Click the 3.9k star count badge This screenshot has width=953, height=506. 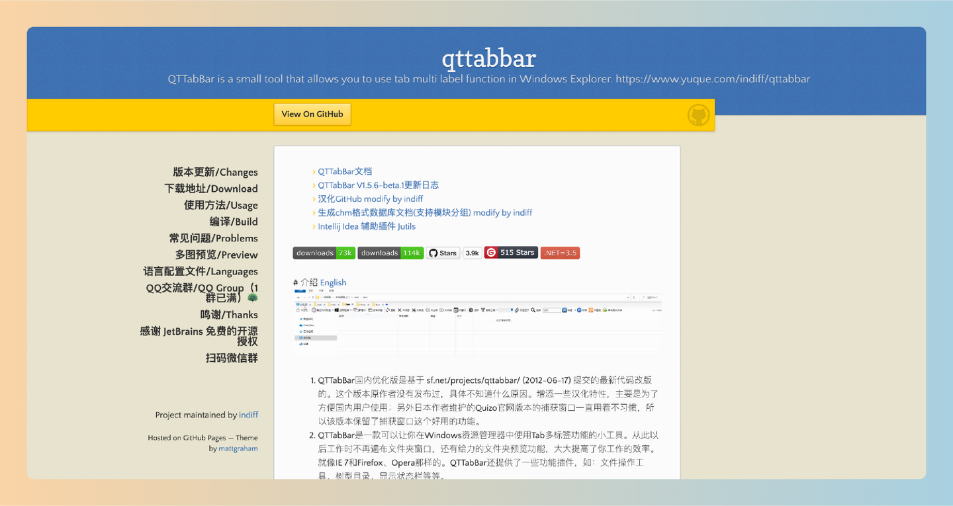coord(472,253)
